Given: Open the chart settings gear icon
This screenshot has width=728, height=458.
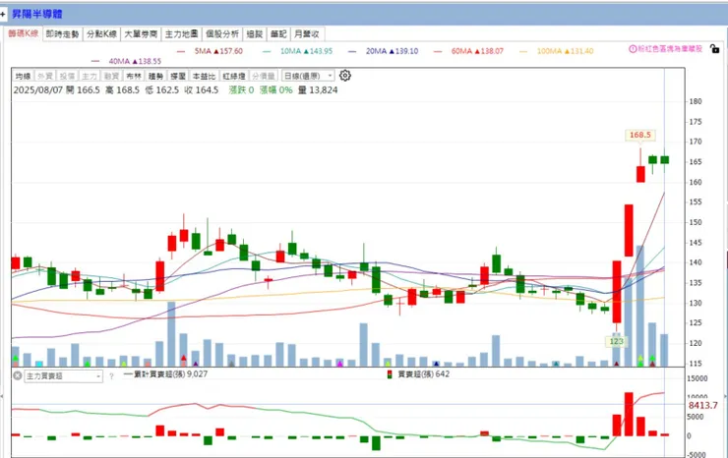Looking at the screenshot, I should [x=345, y=75].
